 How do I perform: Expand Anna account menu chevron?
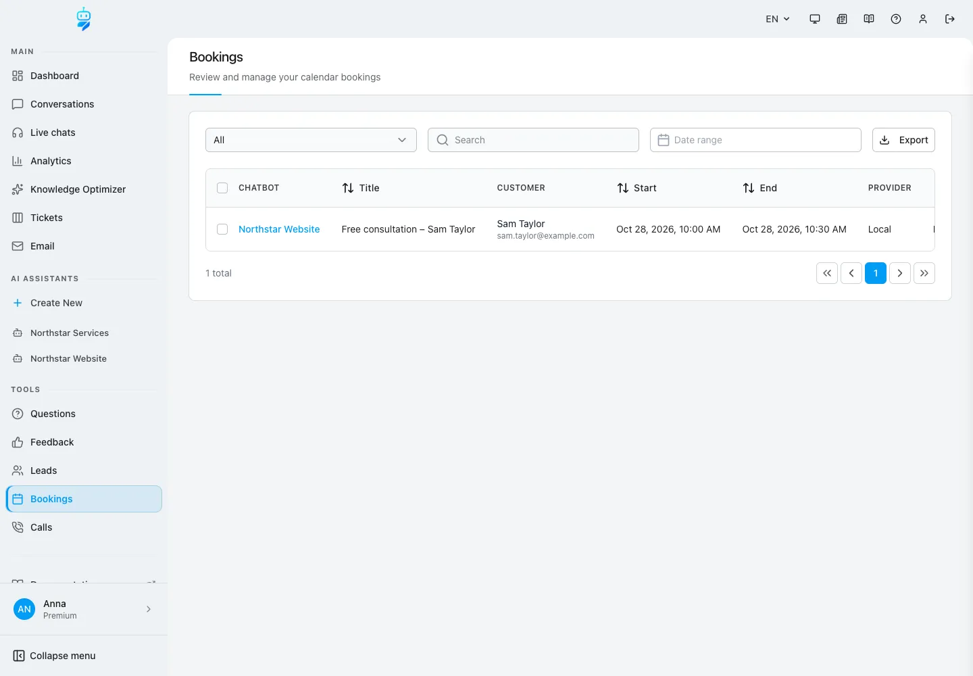[149, 609]
